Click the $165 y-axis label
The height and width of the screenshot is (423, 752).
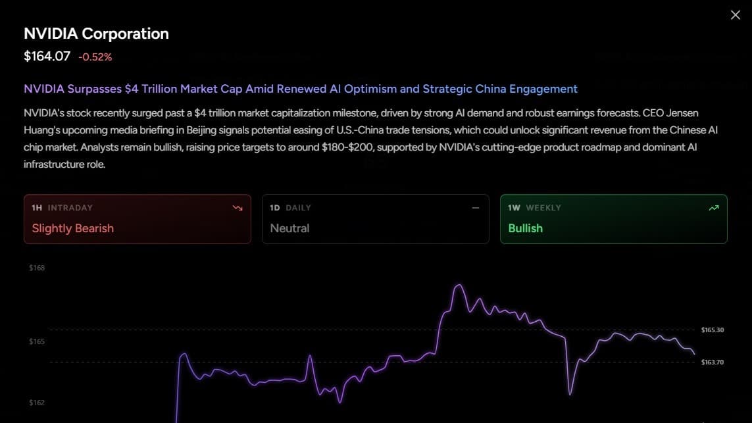(x=37, y=341)
